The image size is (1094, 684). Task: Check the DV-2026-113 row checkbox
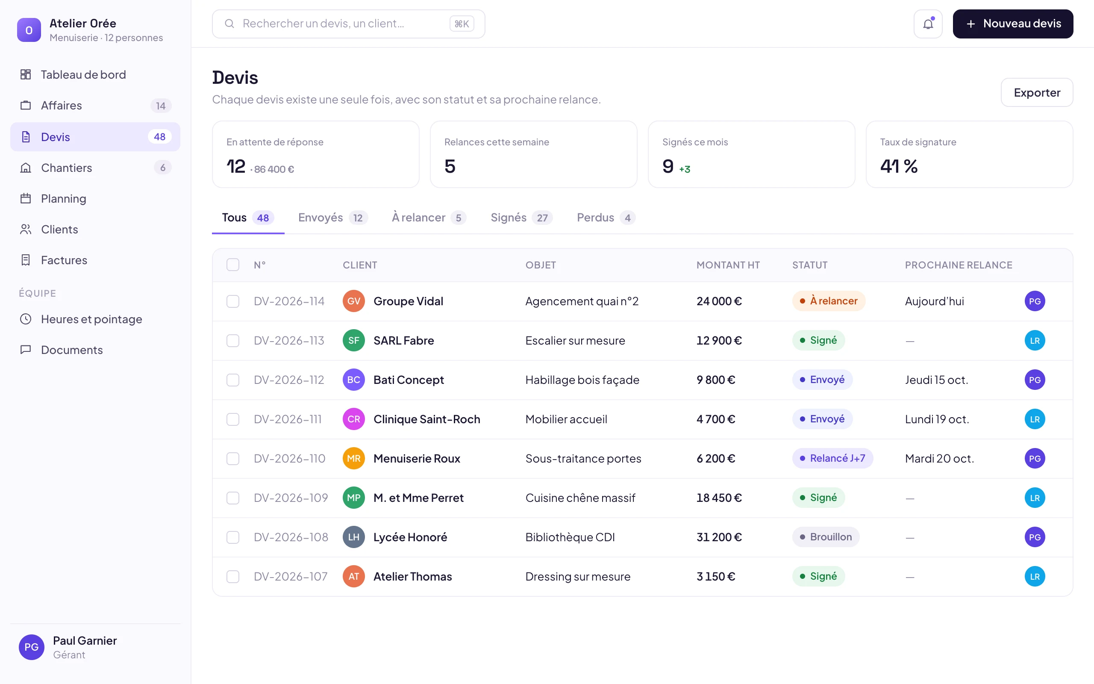[233, 341]
